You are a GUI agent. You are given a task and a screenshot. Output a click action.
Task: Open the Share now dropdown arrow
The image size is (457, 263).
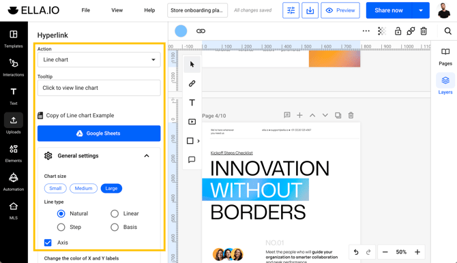pos(421,10)
